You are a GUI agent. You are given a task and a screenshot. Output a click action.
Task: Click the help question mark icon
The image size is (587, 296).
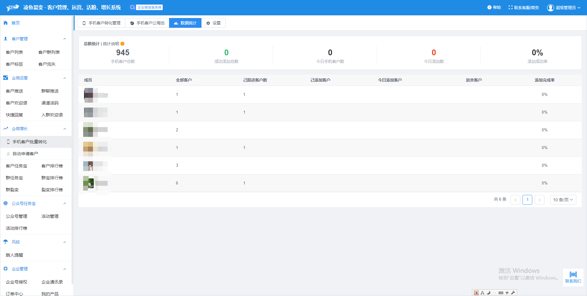click(x=489, y=7)
